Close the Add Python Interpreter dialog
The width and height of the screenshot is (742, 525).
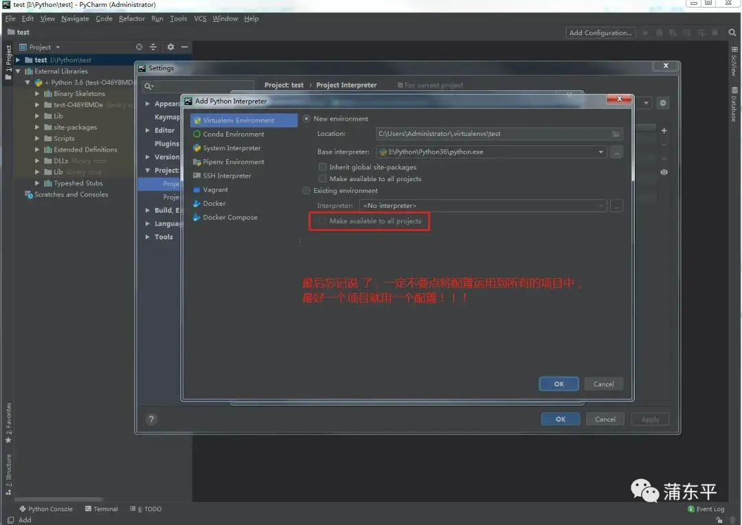coord(619,99)
